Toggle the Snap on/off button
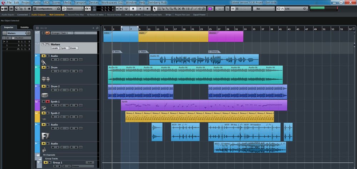This screenshot has height=169, width=357. pos(233,9)
